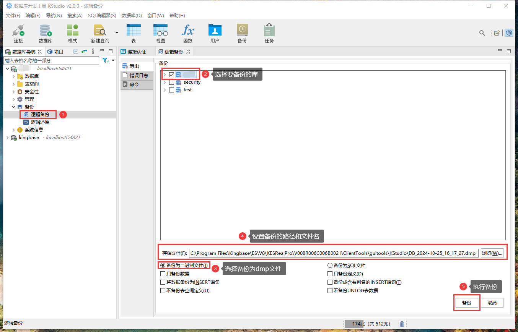Image resolution: width=518 pixels, height=332 pixels.
Task: Enable the 只备份数据 checkbox
Action: (163, 274)
